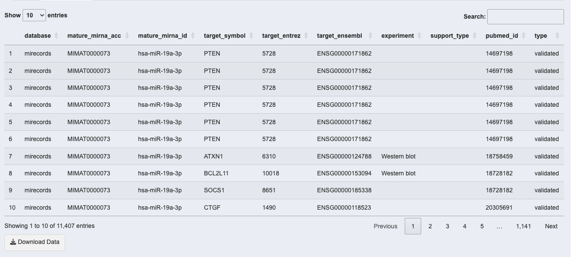Click the sort icon for mature_mirna_id

(193, 36)
